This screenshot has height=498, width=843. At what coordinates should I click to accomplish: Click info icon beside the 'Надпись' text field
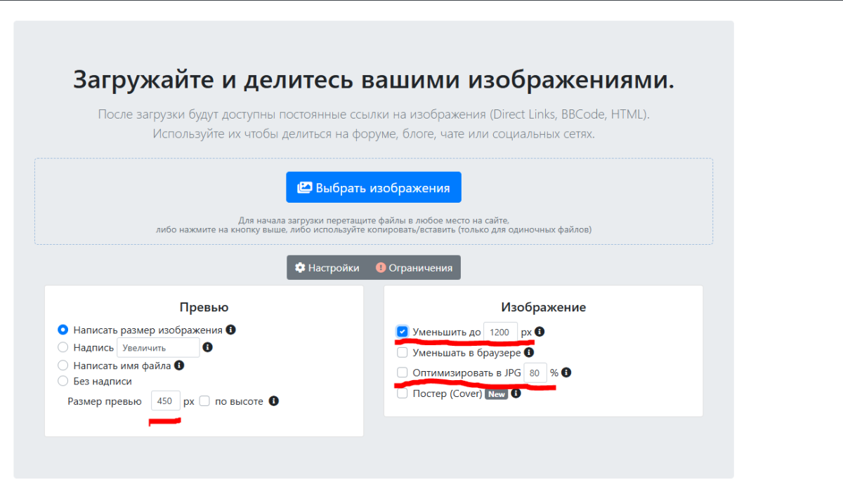208,347
